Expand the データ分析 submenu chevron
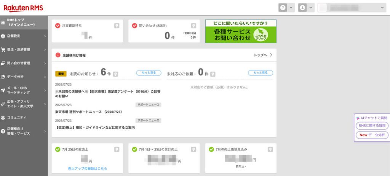 point(45,77)
